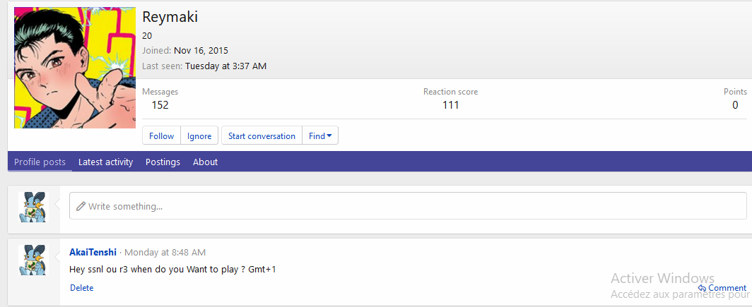Open Reymaki's large profile avatar

[75, 68]
